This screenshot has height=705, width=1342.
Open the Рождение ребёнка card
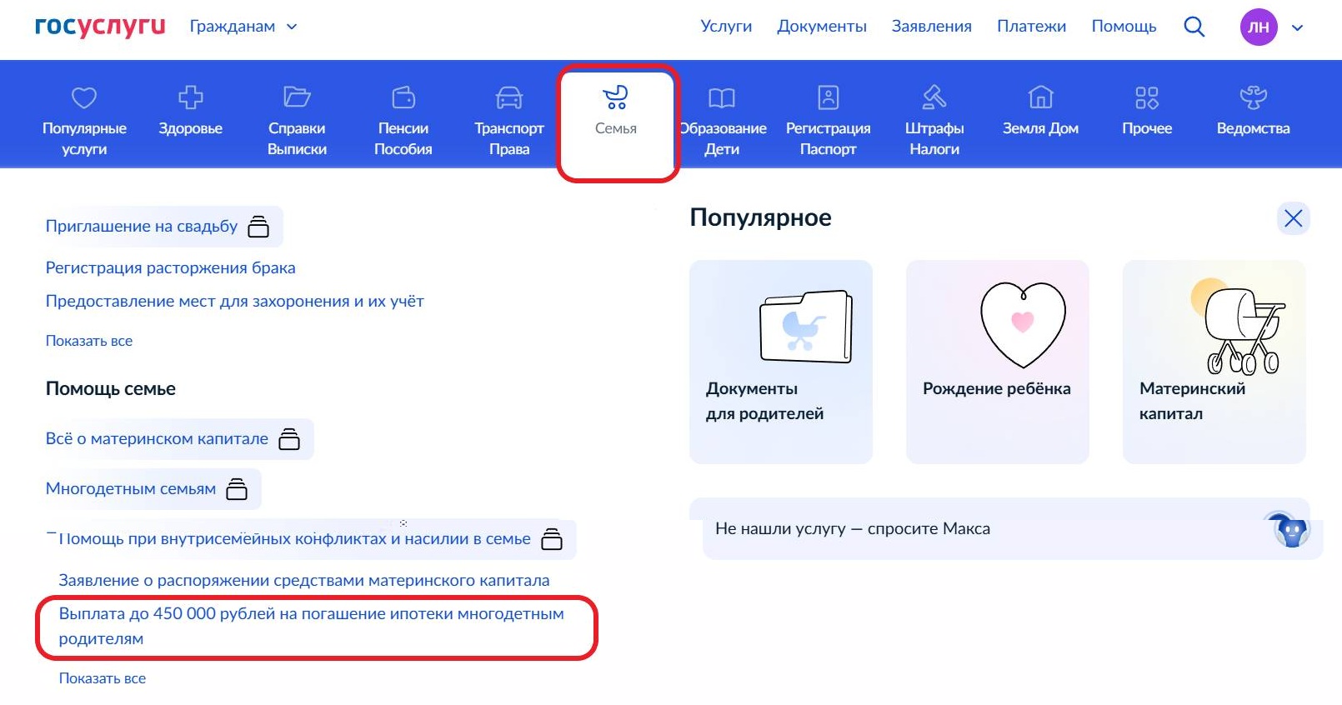(998, 362)
